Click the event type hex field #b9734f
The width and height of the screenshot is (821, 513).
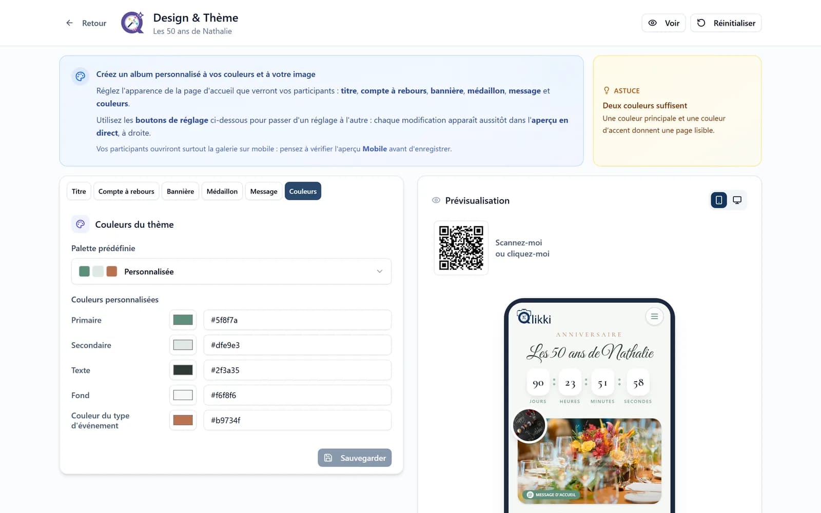298,420
